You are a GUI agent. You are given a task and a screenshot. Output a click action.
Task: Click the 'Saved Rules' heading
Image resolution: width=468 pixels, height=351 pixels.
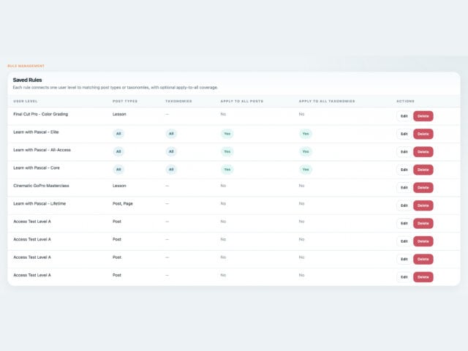point(27,80)
